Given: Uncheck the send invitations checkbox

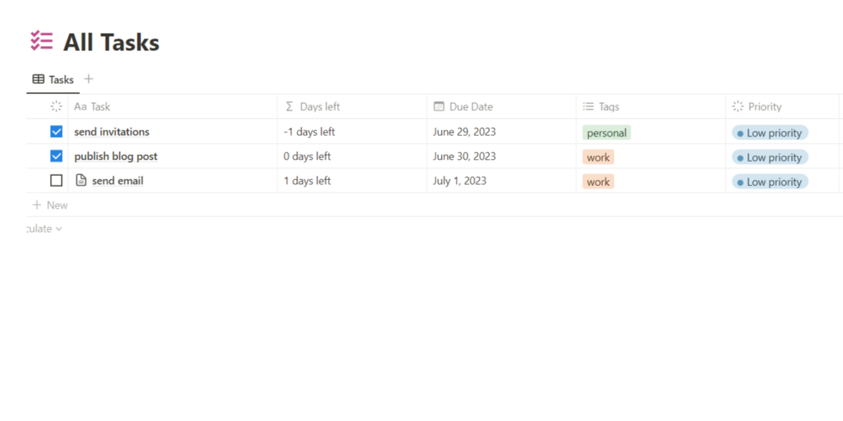Looking at the screenshot, I should click(56, 131).
